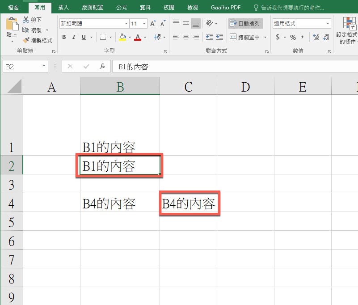This screenshot has width=358, height=305.
Task: Expand the Name Box dropdown arrow
Action: [x=44, y=66]
